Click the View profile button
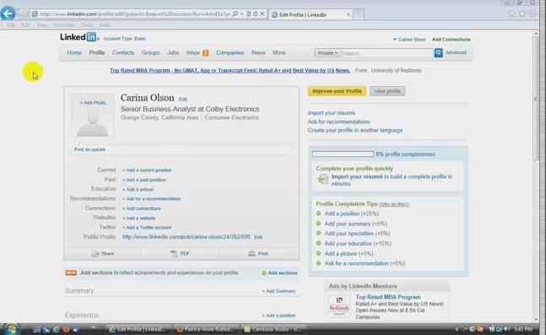 click(387, 91)
